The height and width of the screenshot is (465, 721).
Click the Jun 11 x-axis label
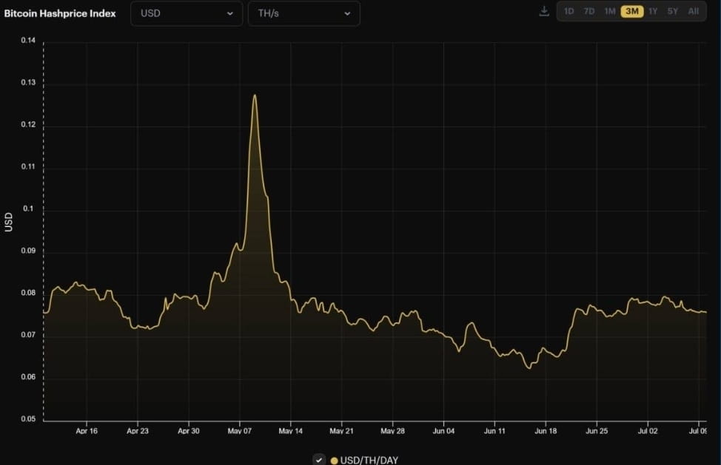(494, 431)
